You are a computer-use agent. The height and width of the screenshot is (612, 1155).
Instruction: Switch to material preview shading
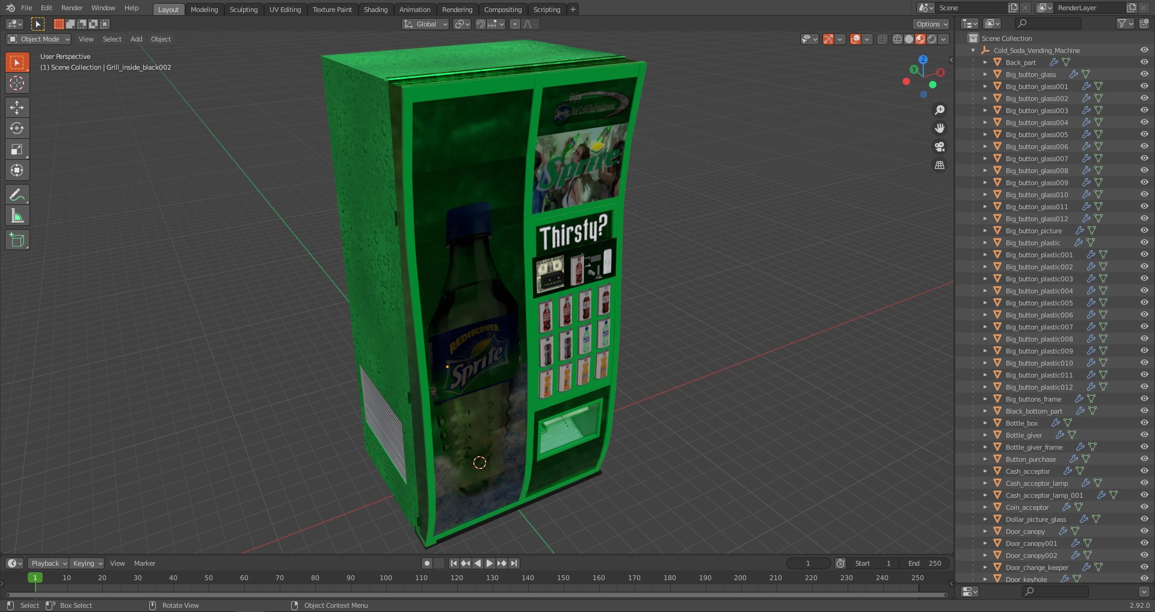click(920, 39)
